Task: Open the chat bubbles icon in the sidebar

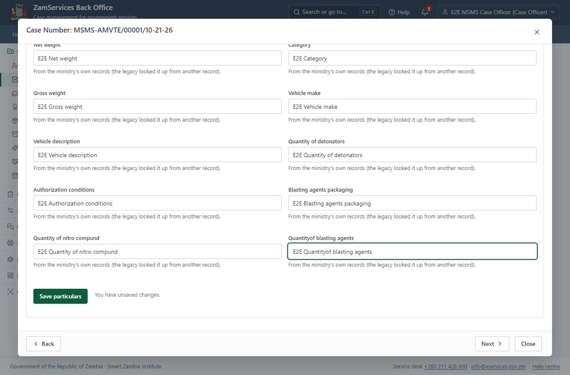Action: pyautogui.click(x=10, y=227)
